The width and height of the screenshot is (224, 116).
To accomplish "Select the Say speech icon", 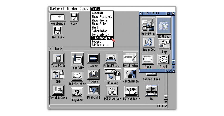I will coord(164,45).
